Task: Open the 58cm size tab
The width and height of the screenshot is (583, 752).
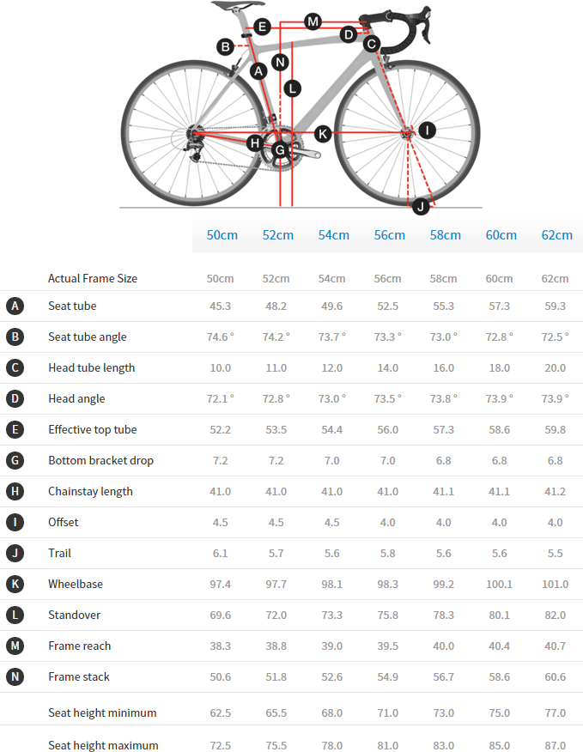Action: click(x=446, y=235)
